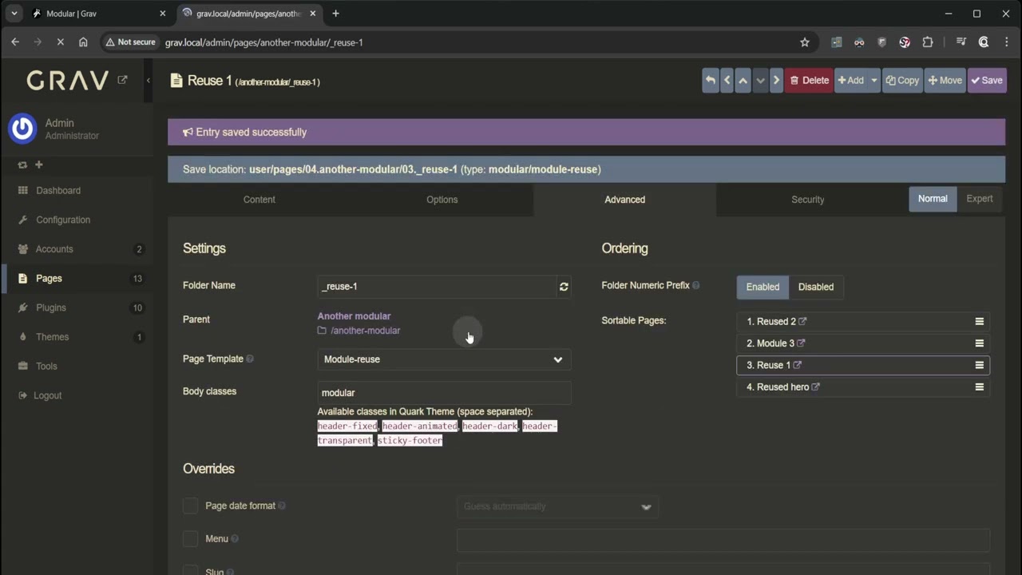The height and width of the screenshot is (575, 1022).
Task: Open a new browser tab
Action: pyautogui.click(x=335, y=14)
